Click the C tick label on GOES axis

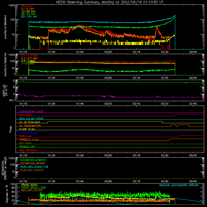(14, 81)
